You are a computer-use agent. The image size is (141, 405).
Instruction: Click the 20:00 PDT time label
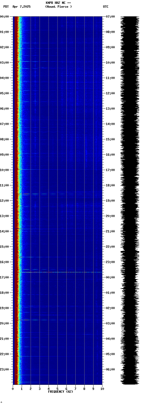point(4,323)
